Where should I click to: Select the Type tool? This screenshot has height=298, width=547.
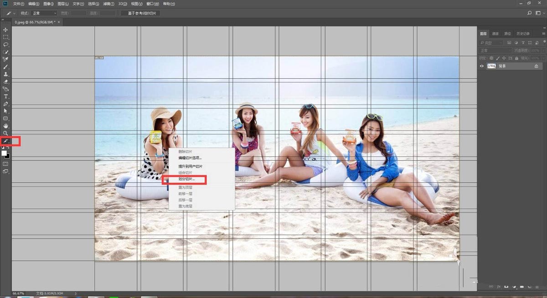coord(5,96)
